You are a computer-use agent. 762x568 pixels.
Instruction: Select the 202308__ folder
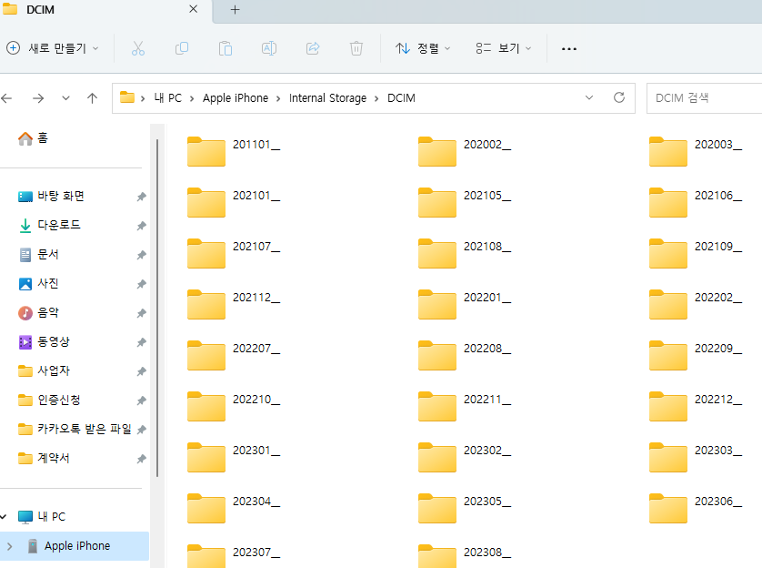point(465,553)
